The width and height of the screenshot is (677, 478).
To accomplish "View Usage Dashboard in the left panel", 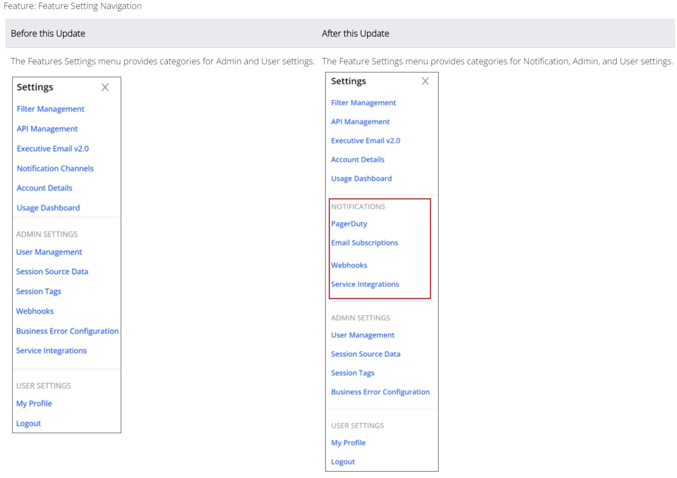I will [x=48, y=208].
